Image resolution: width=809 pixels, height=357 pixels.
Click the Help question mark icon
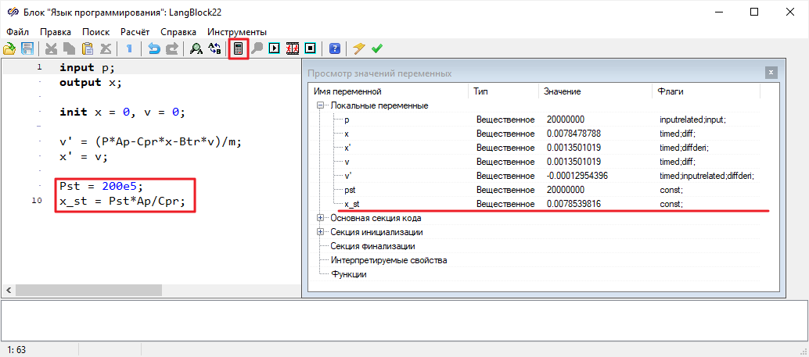tap(334, 48)
